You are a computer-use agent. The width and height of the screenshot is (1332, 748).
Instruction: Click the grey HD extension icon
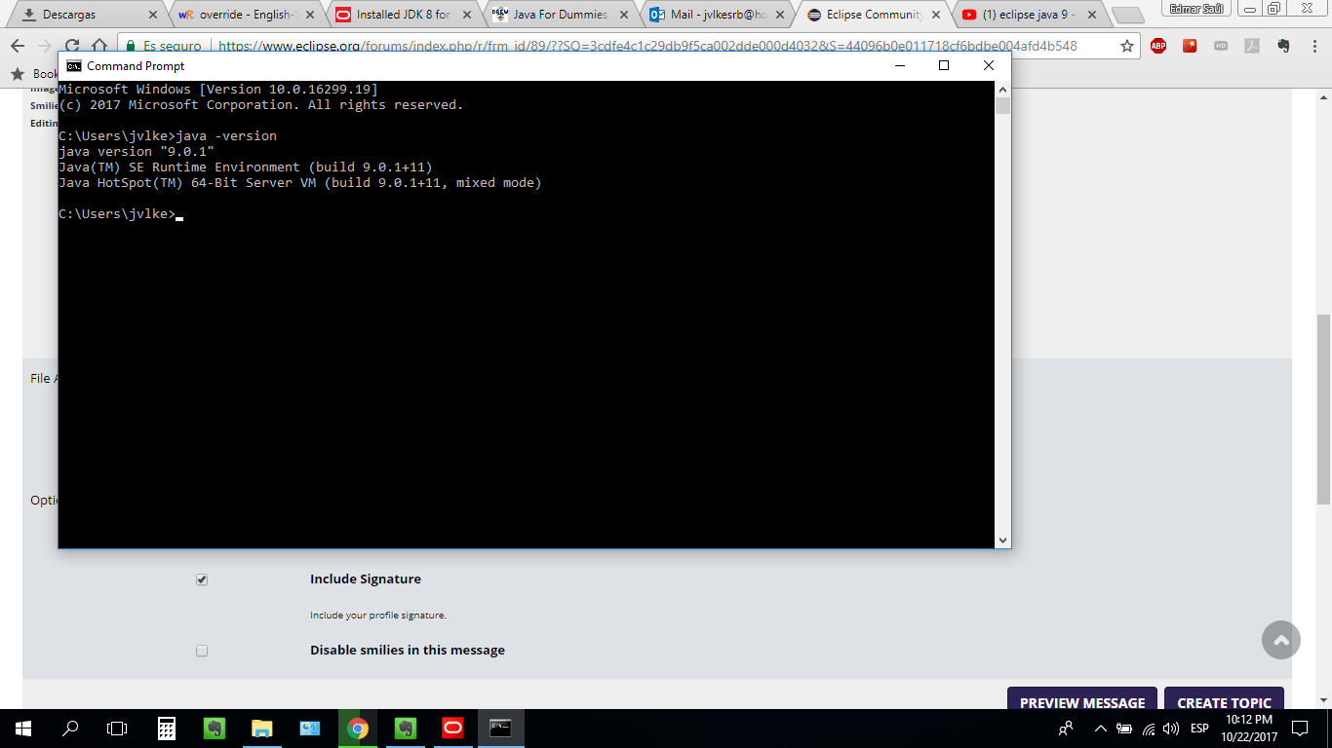coord(1221,46)
